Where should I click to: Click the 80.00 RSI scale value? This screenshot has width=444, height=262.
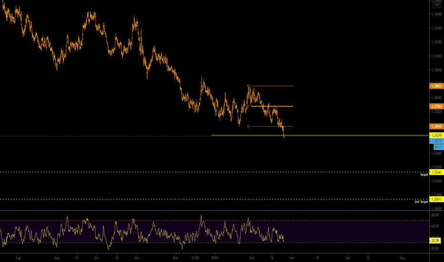[x=435, y=215]
